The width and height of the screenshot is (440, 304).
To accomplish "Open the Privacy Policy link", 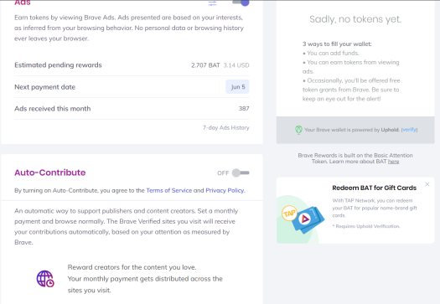I will [225, 190].
